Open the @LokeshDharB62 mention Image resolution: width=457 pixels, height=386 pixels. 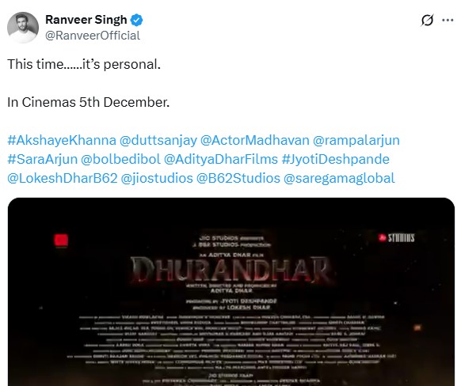(x=63, y=178)
